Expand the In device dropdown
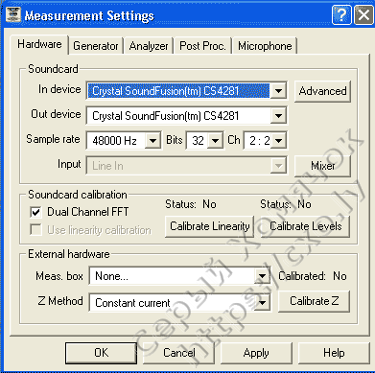This screenshot has width=375, height=373. point(278,91)
